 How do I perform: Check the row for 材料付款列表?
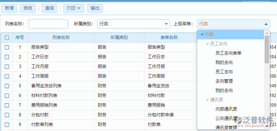tap(7, 96)
